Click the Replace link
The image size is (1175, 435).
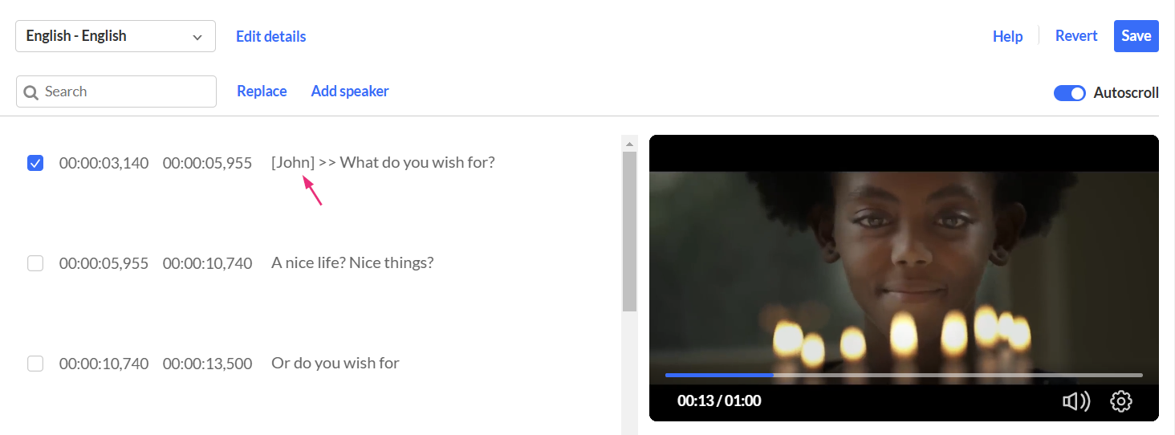pyautogui.click(x=262, y=91)
